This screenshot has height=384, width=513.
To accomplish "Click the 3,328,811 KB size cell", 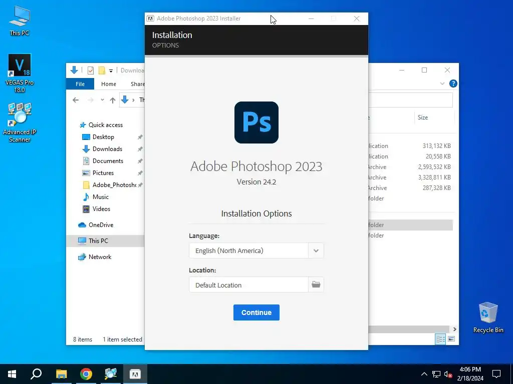I will 434,177.
